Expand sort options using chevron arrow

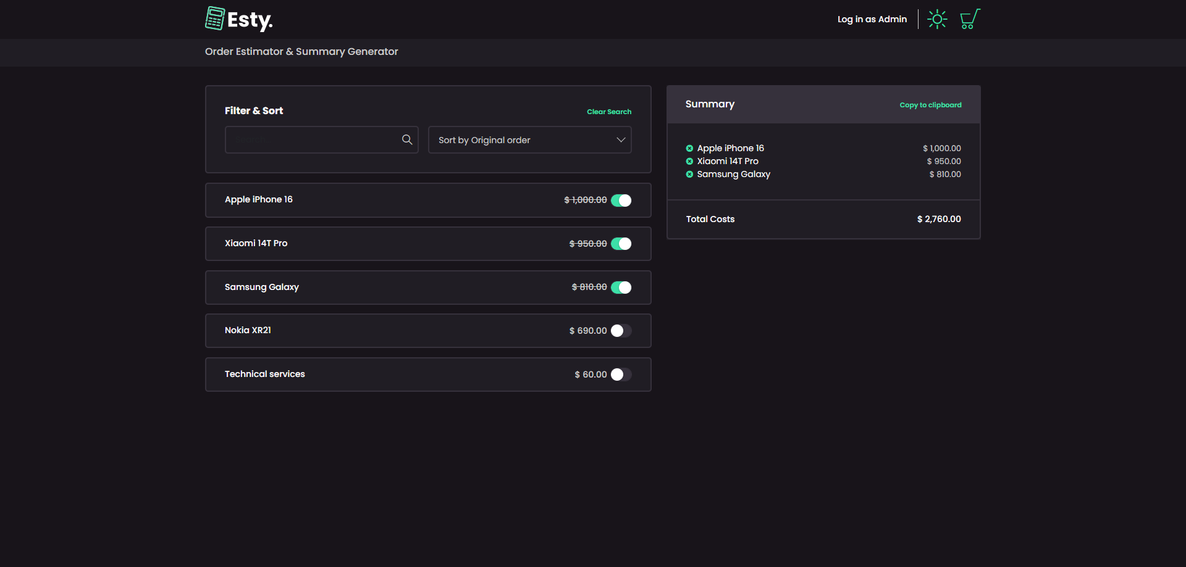click(x=621, y=140)
